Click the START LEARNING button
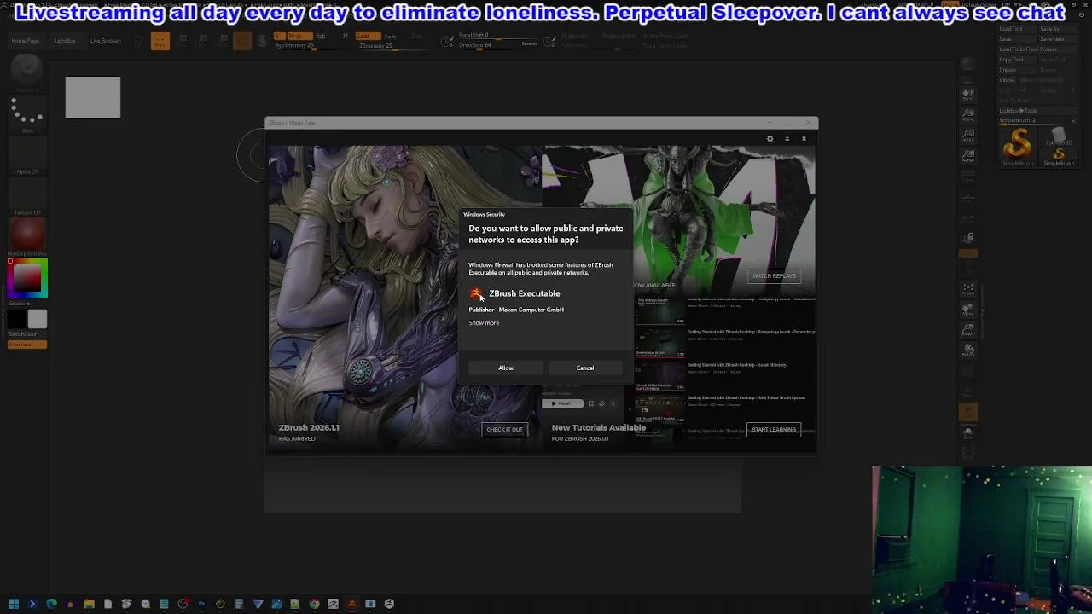Image resolution: width=1092 pixels, height=614 pixels. (x=773, y=429)
